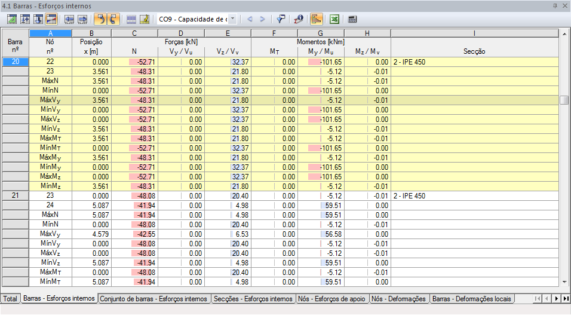Click the vertical scrollbar thumb

pos(564,100)
